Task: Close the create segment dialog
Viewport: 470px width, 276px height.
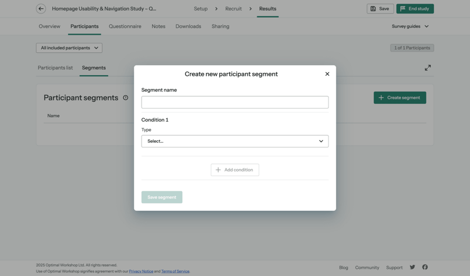Action: [327, 74]
